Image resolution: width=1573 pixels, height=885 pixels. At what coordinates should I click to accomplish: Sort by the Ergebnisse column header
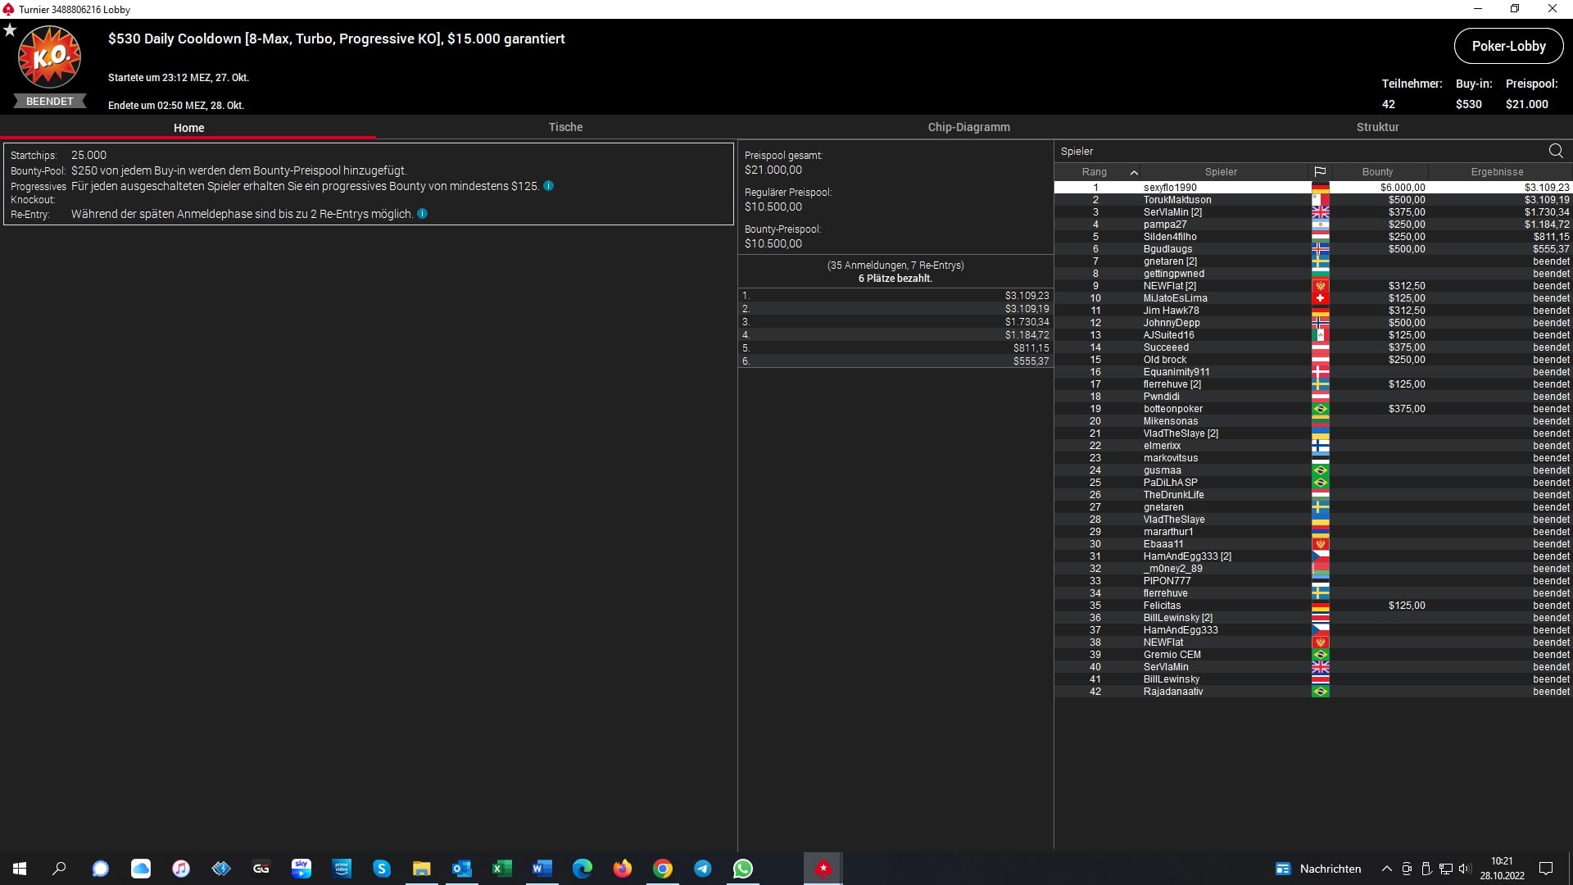[1497, 172]
